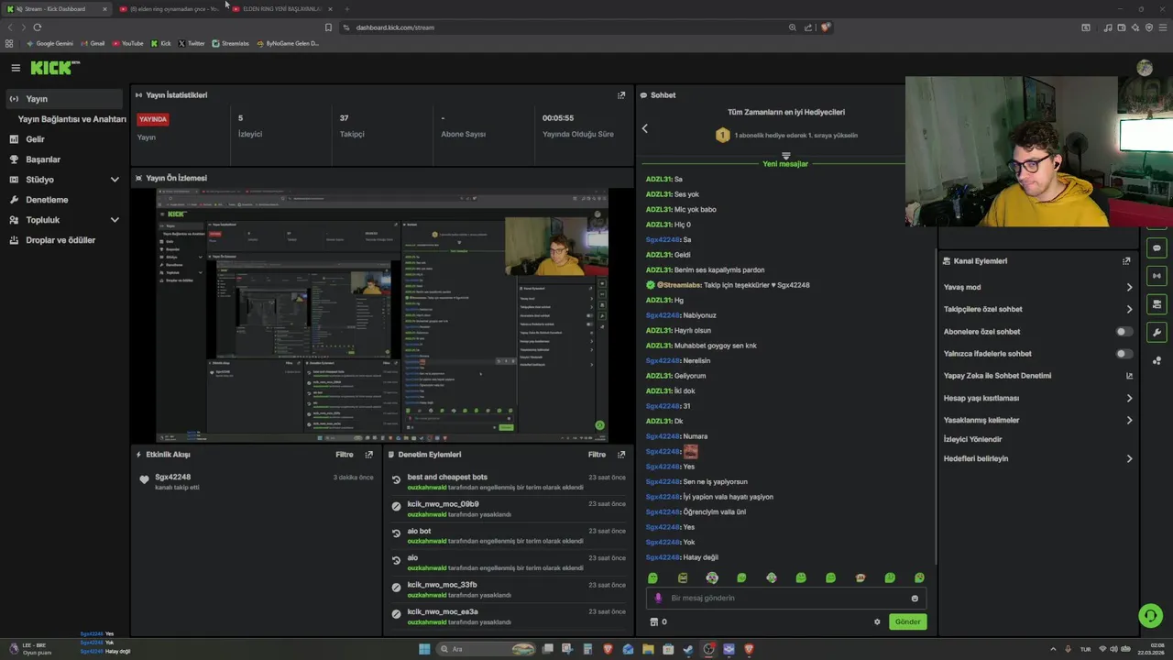The width and height of the screenshot is (1173, 660).
Task: Click the browser address bar URL
Action: [395, 27]
